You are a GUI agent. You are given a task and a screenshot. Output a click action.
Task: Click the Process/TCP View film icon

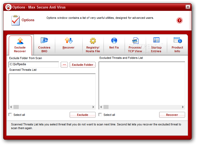(x=135, y=41)
